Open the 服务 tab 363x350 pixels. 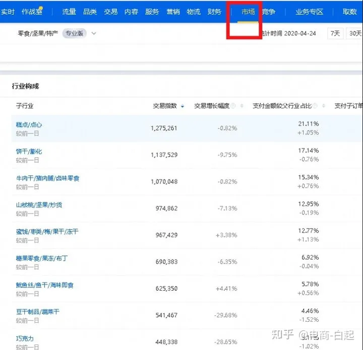pyautogui.click(x=152, y=12)
